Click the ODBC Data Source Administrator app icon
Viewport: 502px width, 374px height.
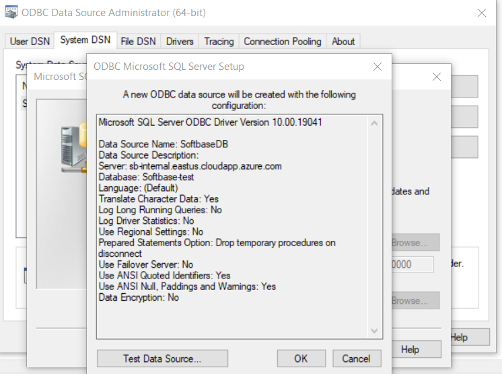click(11, 13)
